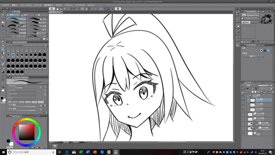Image resolution: width=275 pixels, height=155 pixels.
Task: Open the Layer menu
Action: pos(38,5)
